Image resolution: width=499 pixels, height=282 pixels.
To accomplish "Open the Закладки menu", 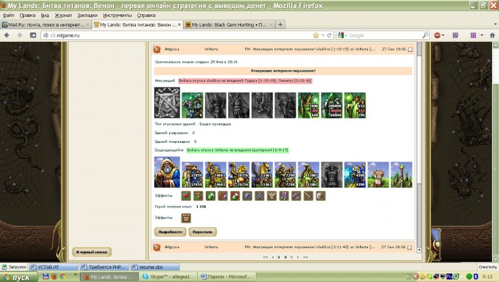I will [87, 14].
